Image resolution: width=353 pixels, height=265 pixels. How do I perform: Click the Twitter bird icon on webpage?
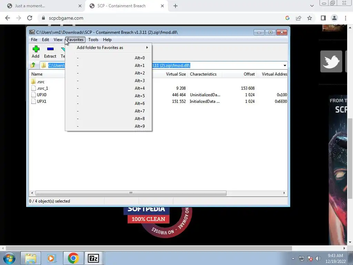click(x=331, y=61)
